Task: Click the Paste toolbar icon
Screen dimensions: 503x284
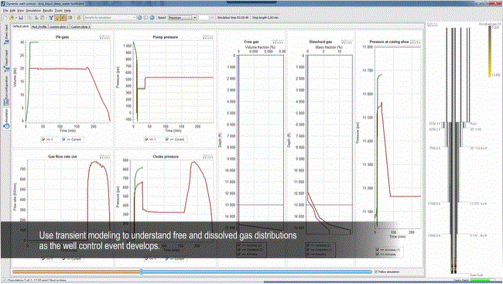Action: click(x=42, y=18)
